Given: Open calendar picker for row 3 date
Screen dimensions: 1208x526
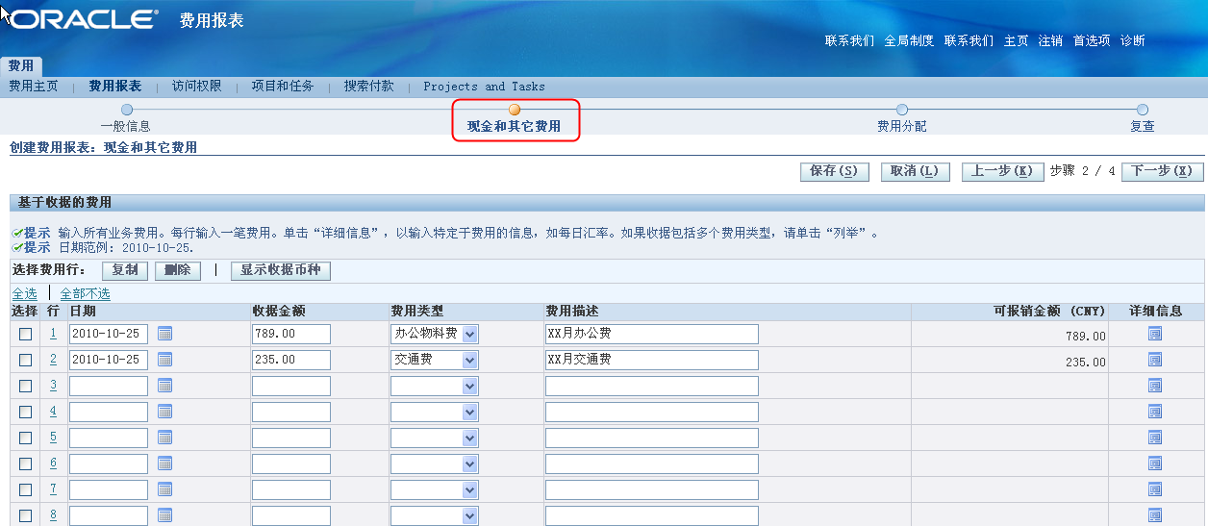Looking at the screenshot, I should [x=164, y=386].
